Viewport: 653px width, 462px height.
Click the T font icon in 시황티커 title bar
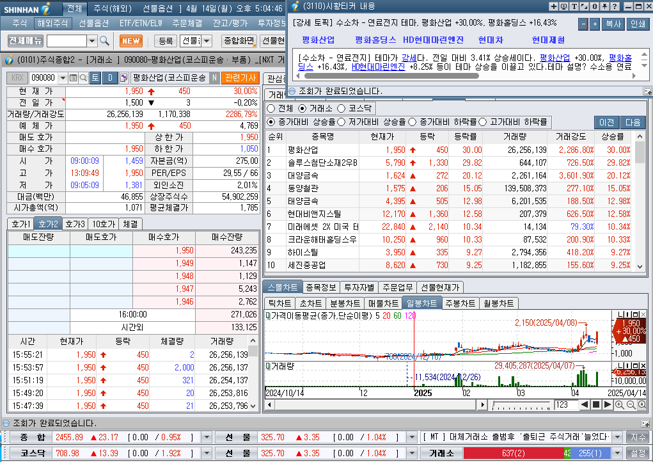[x=574, y=6]
